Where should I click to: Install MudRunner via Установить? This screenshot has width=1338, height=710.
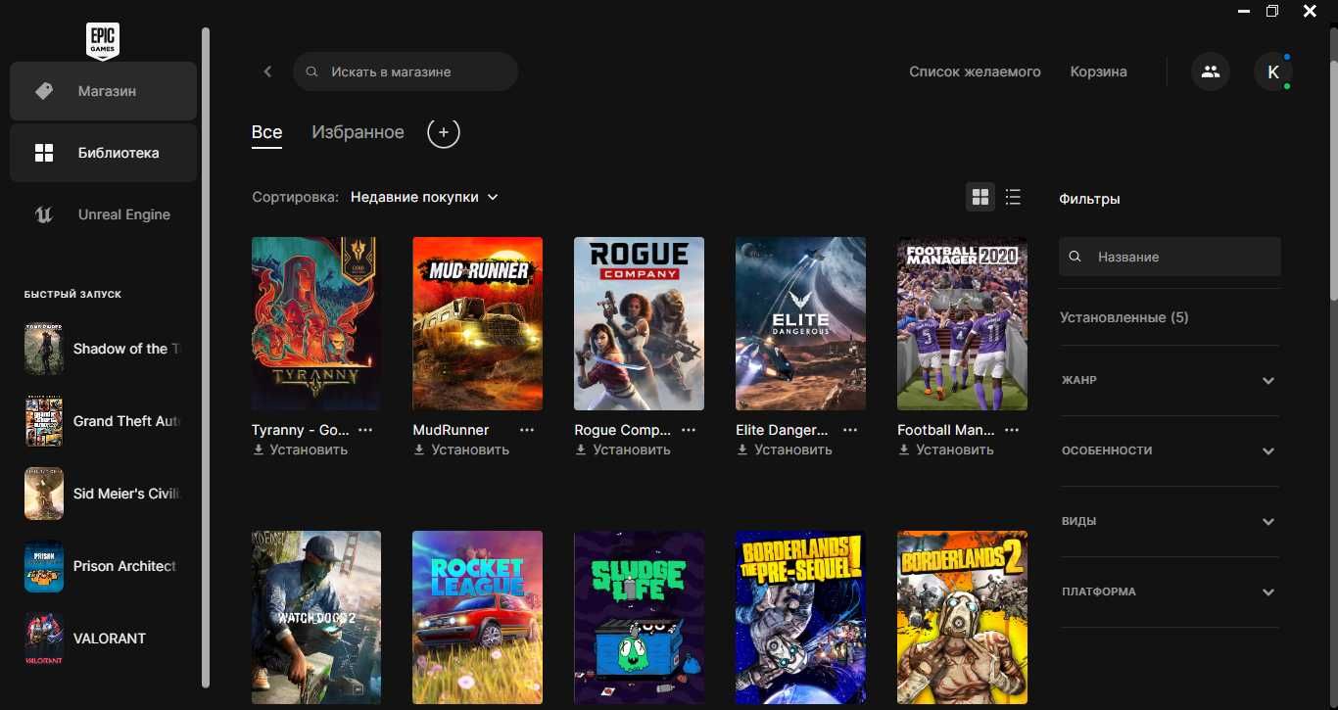pos(461,450)
